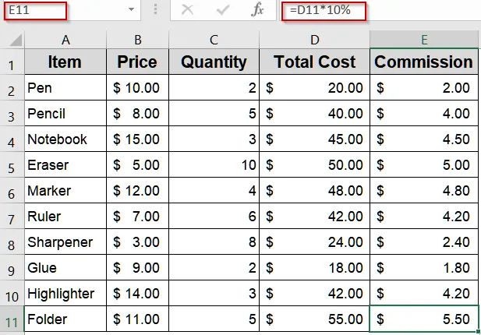Click the 'Price' header cell
The height and width of the screenshot is (335, 481).
[x=138, y=62]
